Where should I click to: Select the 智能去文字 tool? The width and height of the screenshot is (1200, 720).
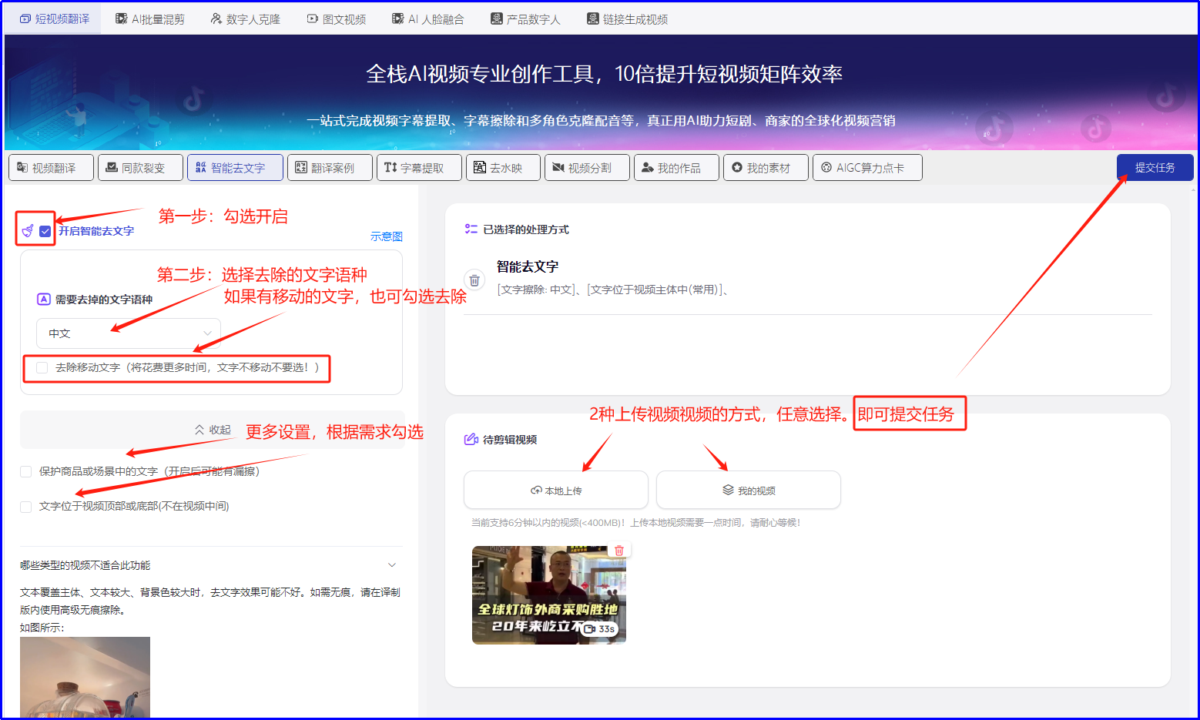coord(235,167)
